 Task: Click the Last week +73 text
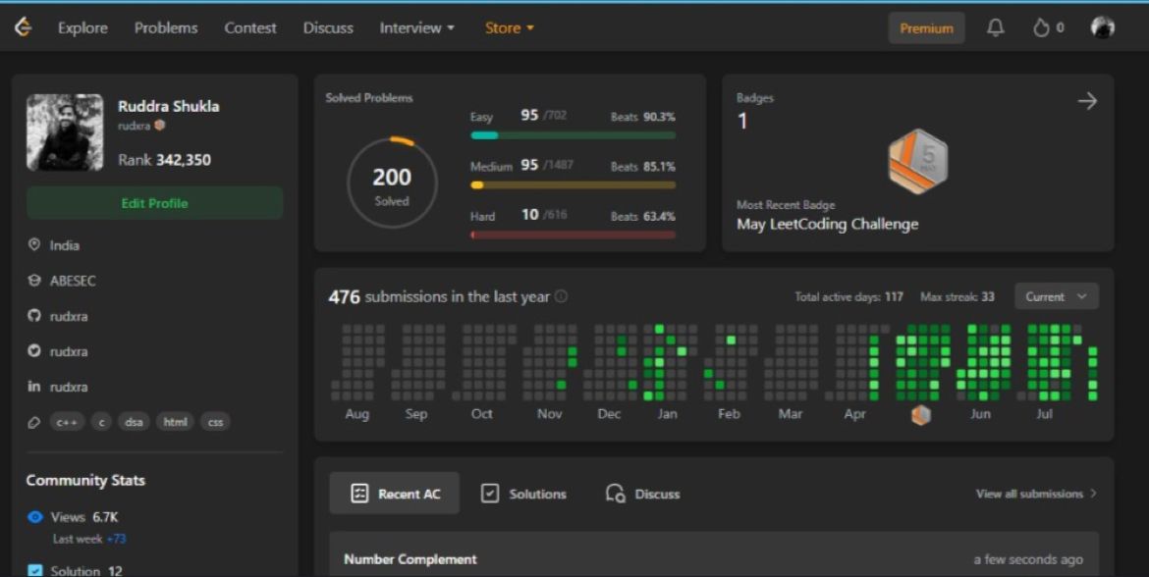pos(89,539)
